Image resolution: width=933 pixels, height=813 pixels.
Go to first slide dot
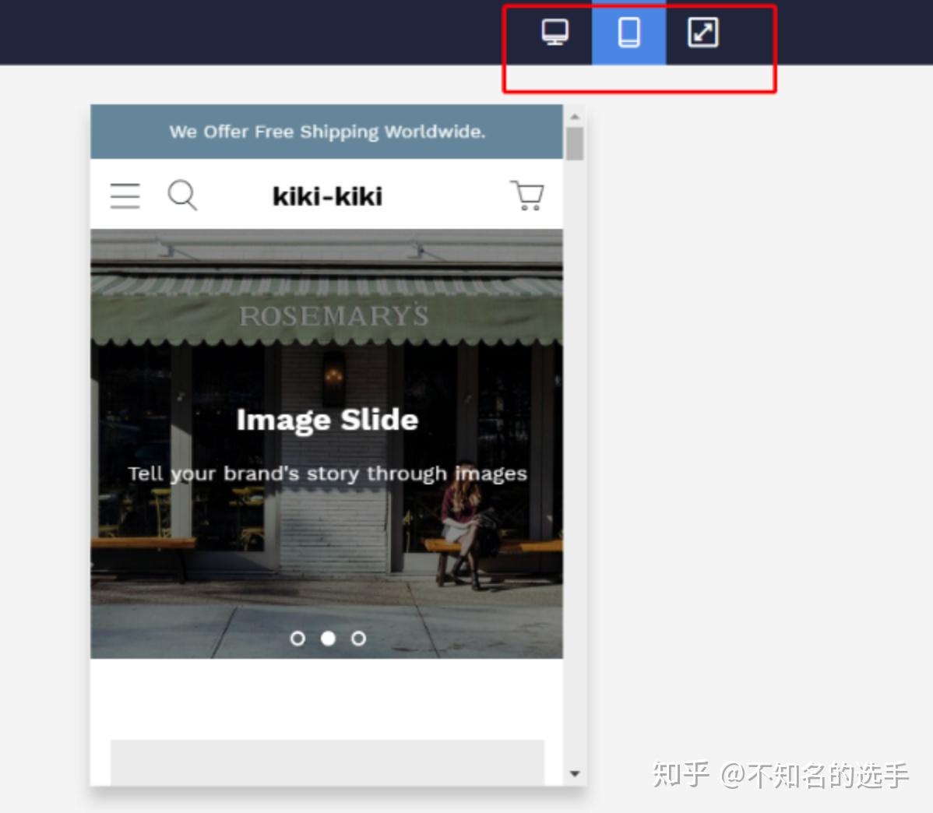click(x=298, y=639)
